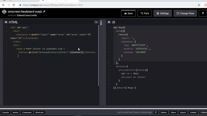Click 'ZXCVBNM' string in JS
This screenshot has width=207, height=116.
[140, 52]
